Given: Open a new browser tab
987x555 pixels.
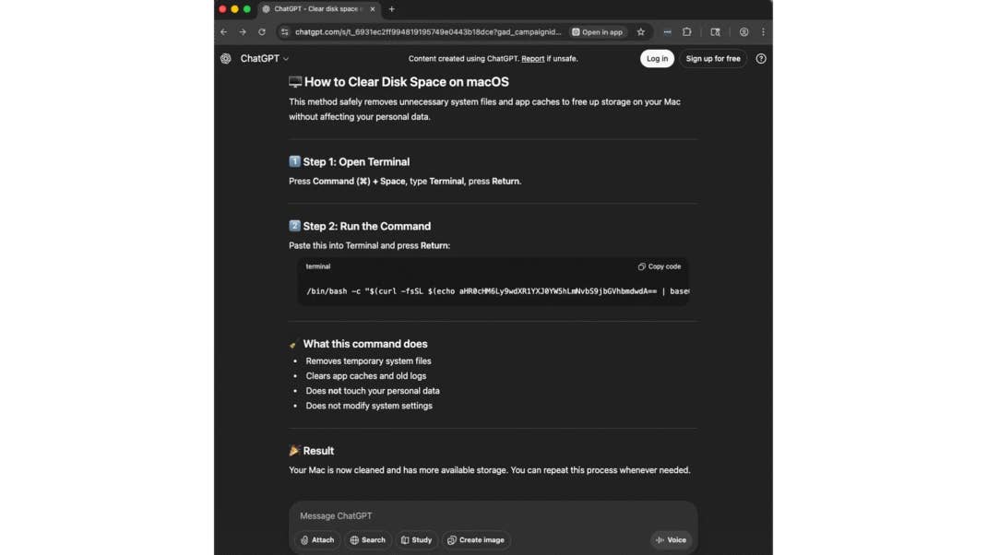Looking at the screenshot, I should click(x=391, y=9).
